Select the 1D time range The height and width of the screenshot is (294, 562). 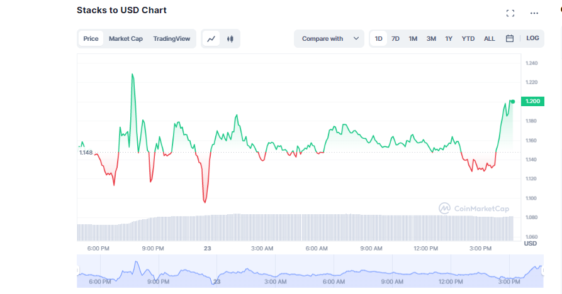click(x=378, y=38)
